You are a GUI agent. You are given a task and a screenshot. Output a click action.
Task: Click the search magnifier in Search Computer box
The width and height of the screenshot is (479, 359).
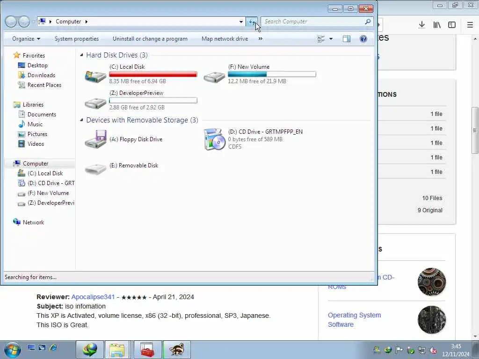[368, 22]
